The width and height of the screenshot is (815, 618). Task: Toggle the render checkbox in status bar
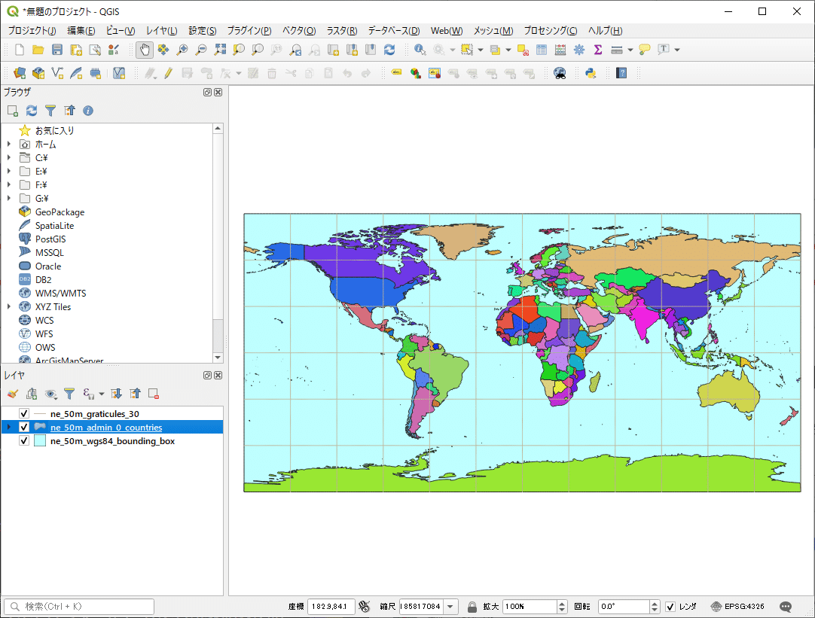pyautogui.click(x=670, y=607)
